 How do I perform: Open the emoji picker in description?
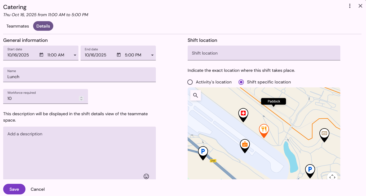pyautogui.click(x=146, y=176)
